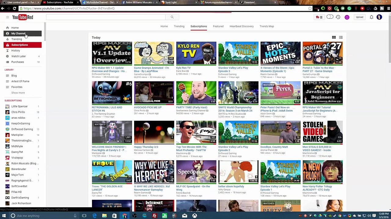Open the Mail app on taskbar
This screenshot has width=391, height=219.
point(185,216)
